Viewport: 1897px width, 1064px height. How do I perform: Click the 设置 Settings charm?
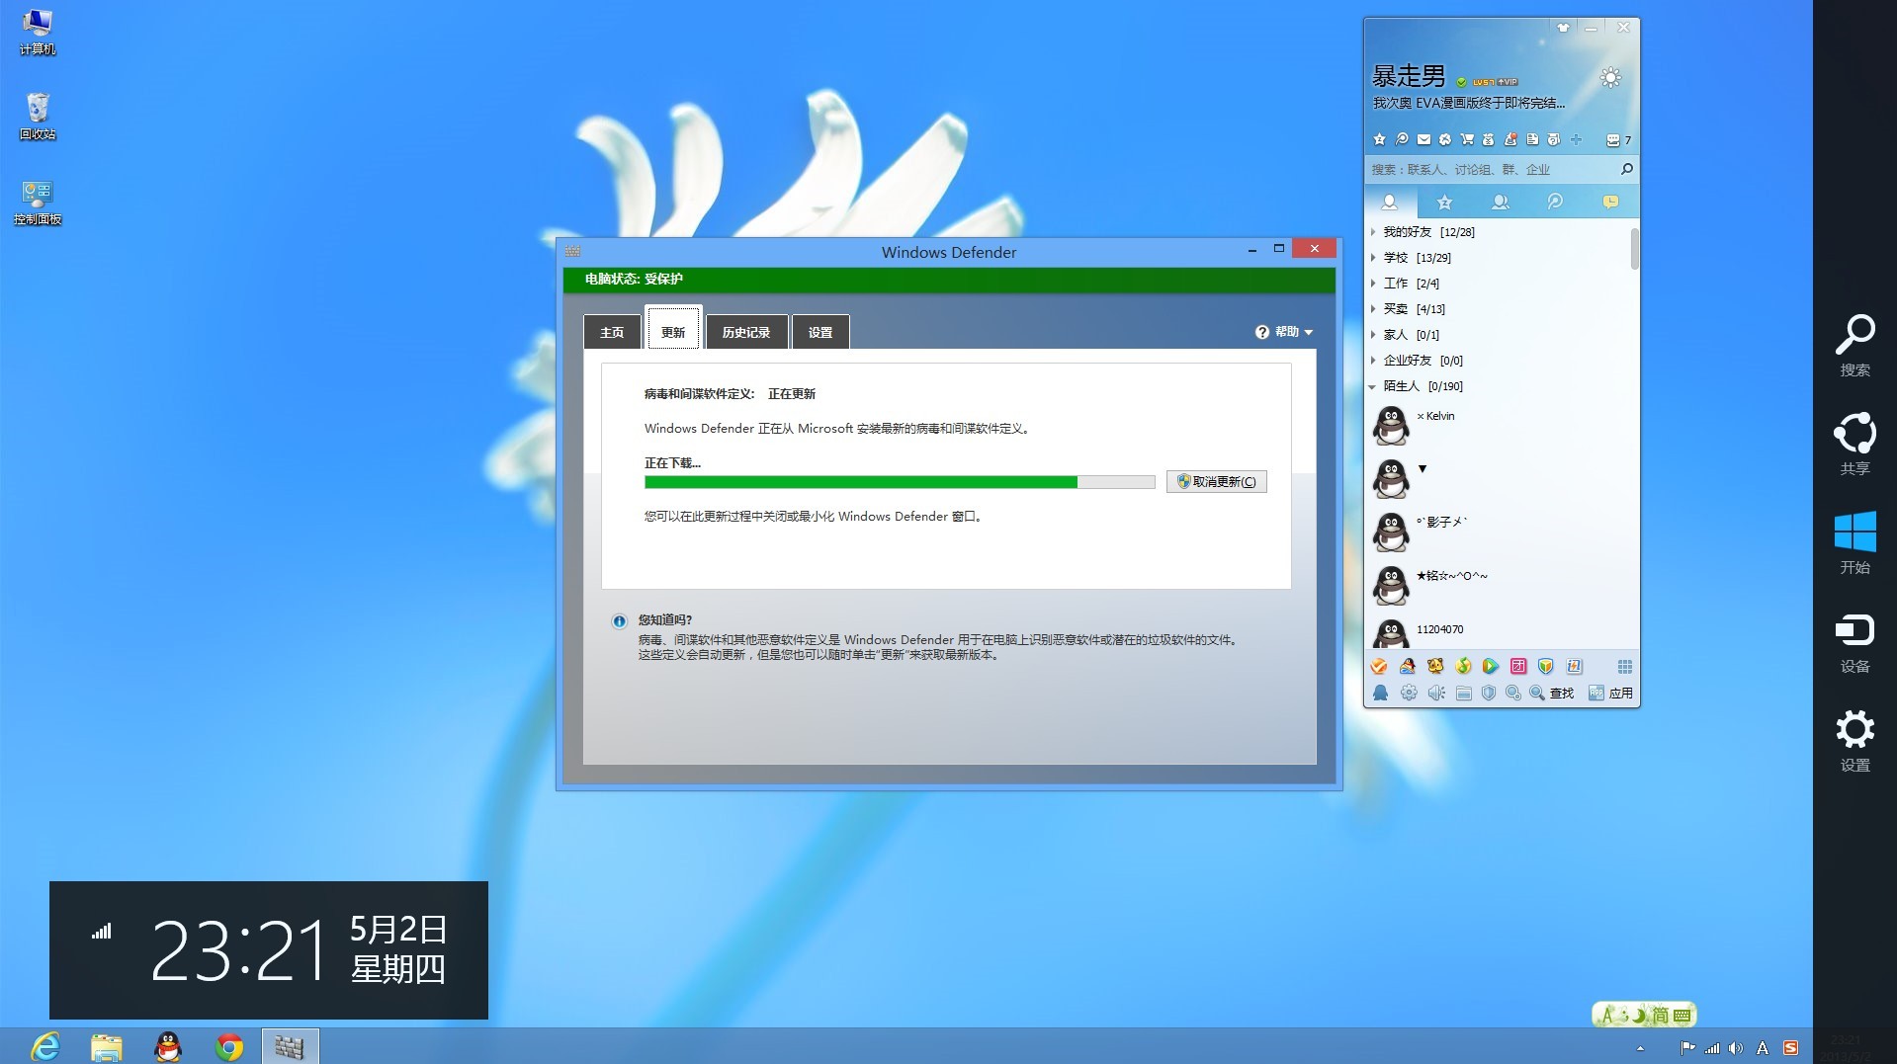1854,741
